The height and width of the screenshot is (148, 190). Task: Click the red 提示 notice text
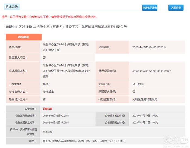point(49,17)
